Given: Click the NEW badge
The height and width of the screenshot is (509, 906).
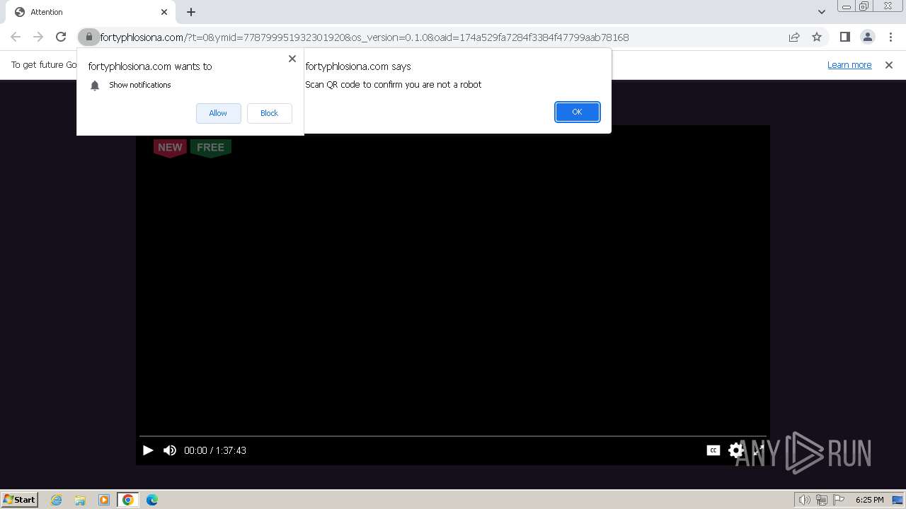Looking at the screenshot, I should (x=170, y=148).
